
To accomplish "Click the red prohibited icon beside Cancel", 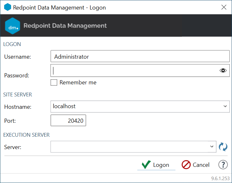I will [186, 165].
